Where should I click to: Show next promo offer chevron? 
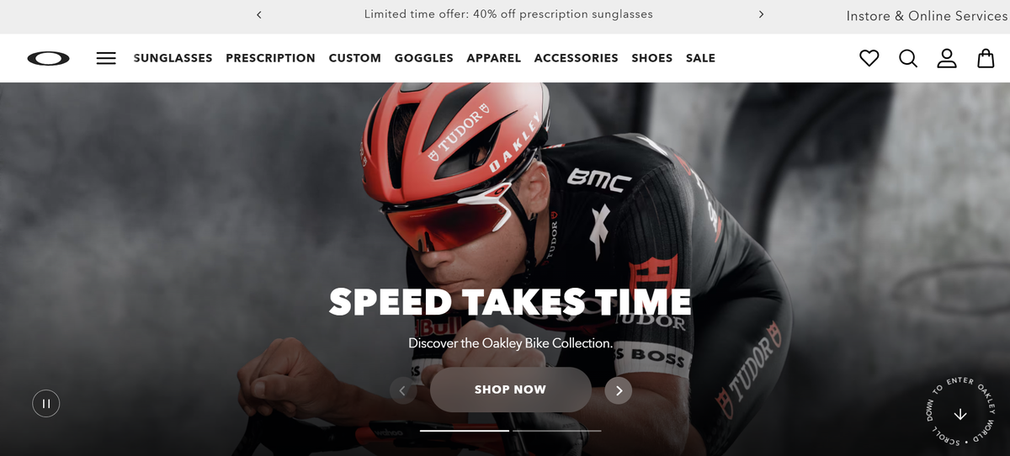coord(761,14)
